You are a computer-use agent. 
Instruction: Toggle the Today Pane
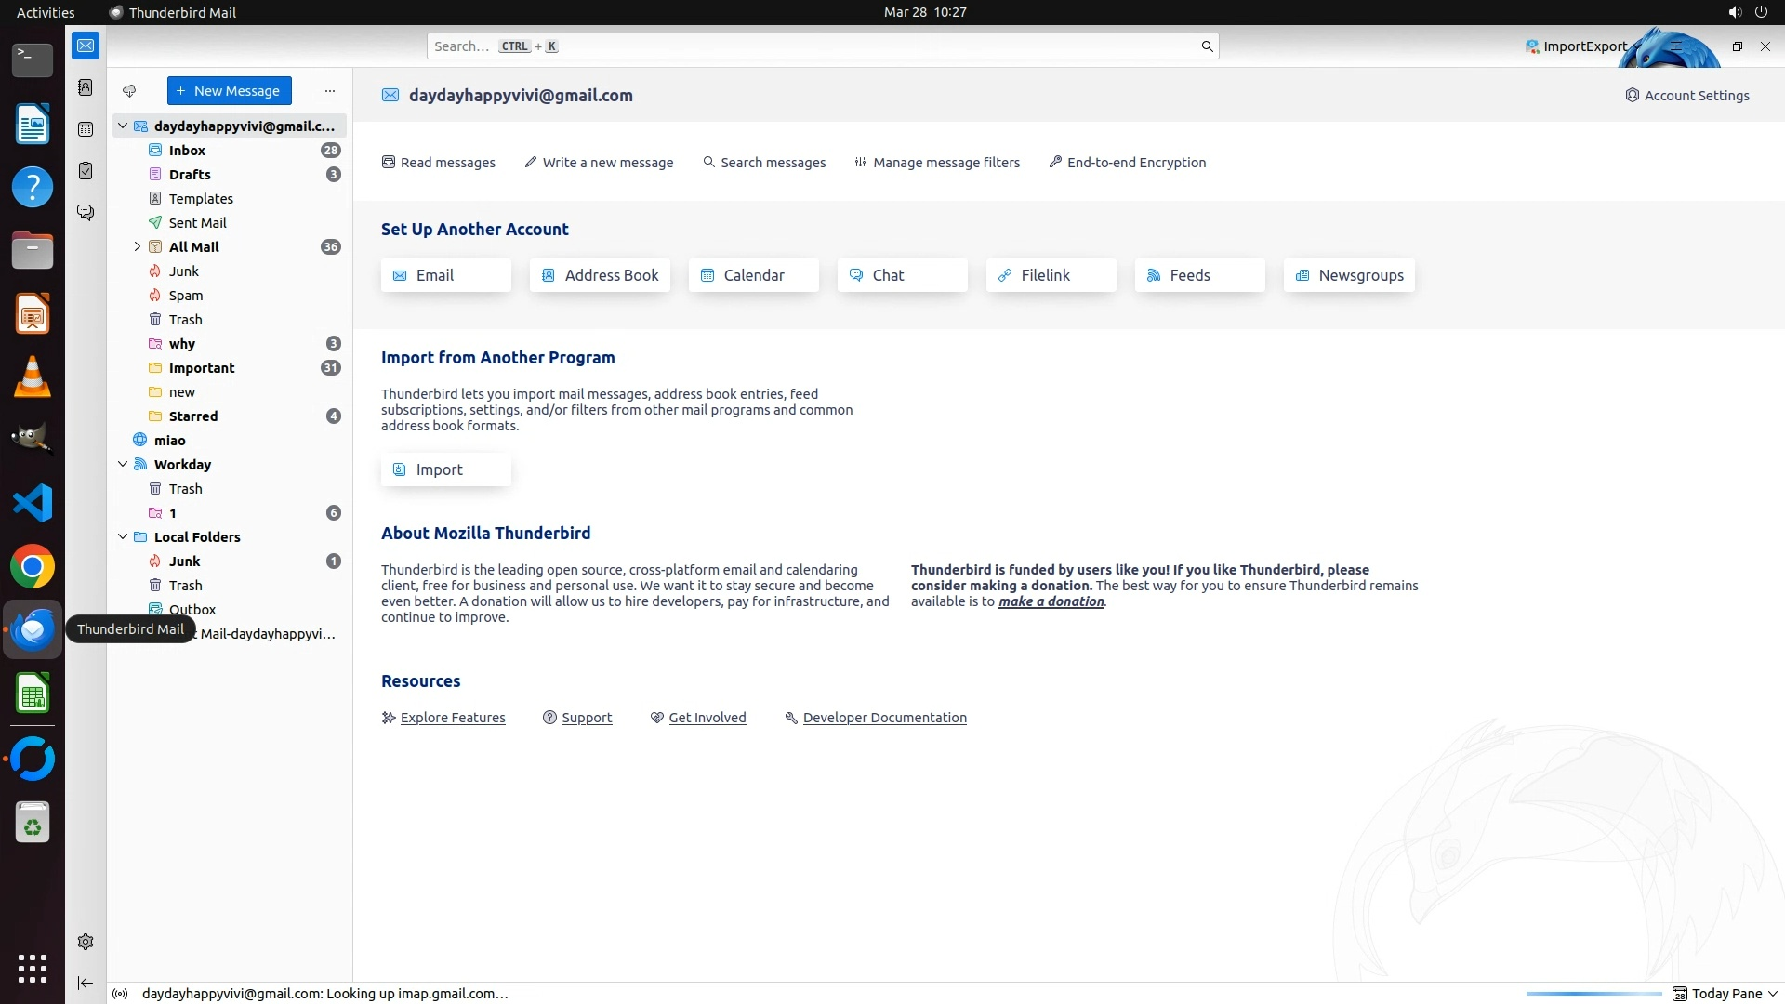[x=1725, y=994]
